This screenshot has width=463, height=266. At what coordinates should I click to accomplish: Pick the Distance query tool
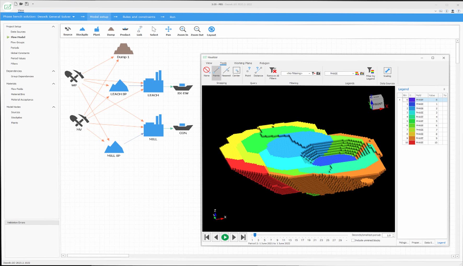pos(258,71)
